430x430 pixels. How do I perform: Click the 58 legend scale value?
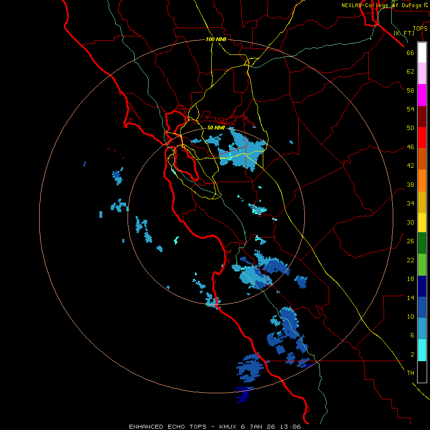410,90
